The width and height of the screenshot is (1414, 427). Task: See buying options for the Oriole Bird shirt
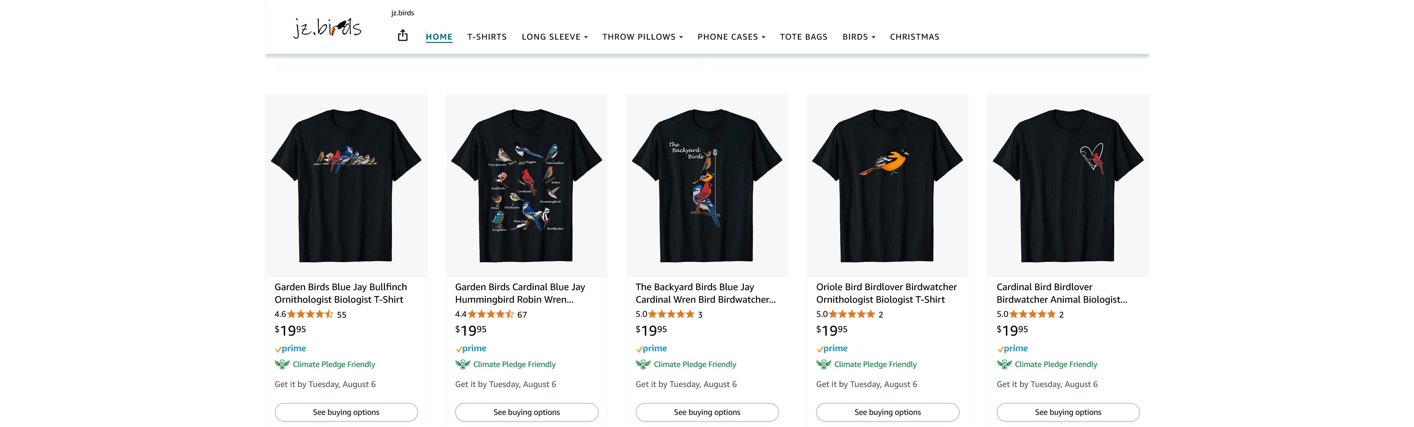(888, 412)
